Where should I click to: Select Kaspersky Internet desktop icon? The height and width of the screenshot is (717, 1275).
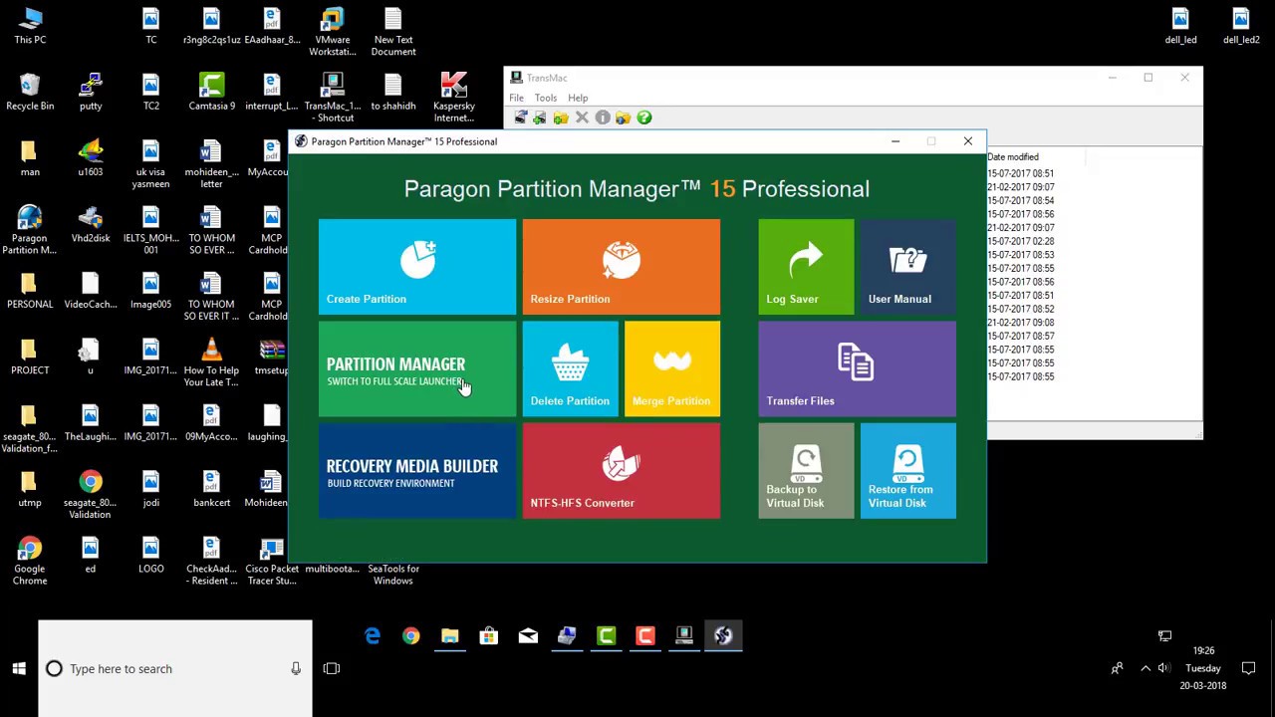(x=453, y=98)
